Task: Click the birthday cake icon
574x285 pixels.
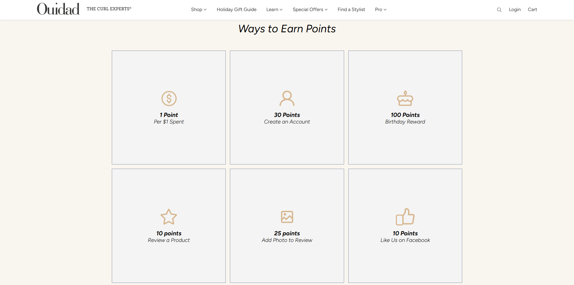Action: pos(405,98)
